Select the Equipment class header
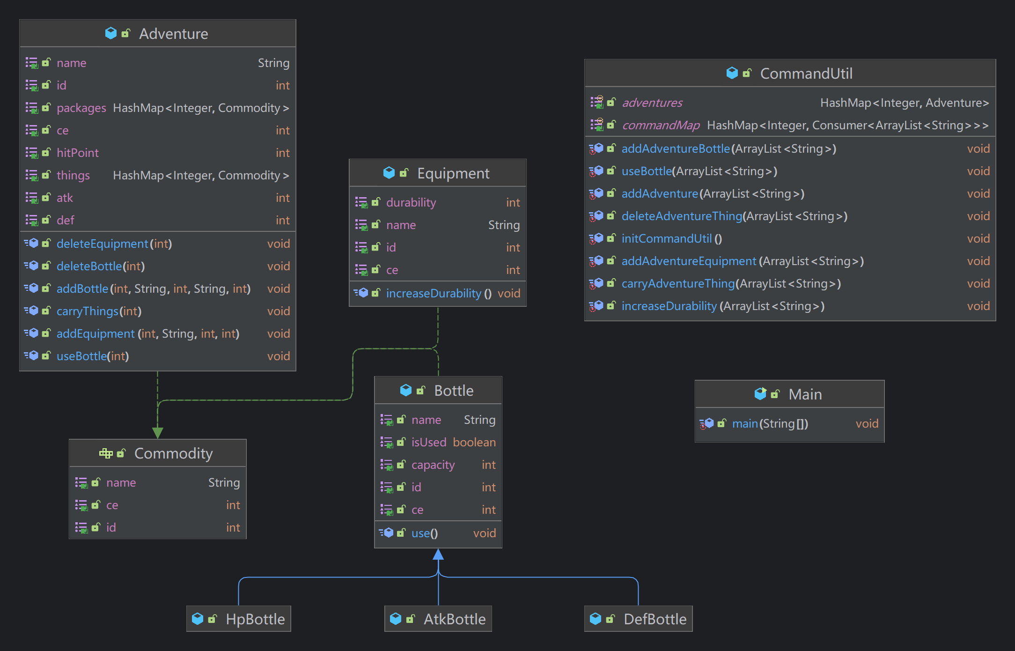Viewport: 1015px width, 651px height. pos(453,173)
